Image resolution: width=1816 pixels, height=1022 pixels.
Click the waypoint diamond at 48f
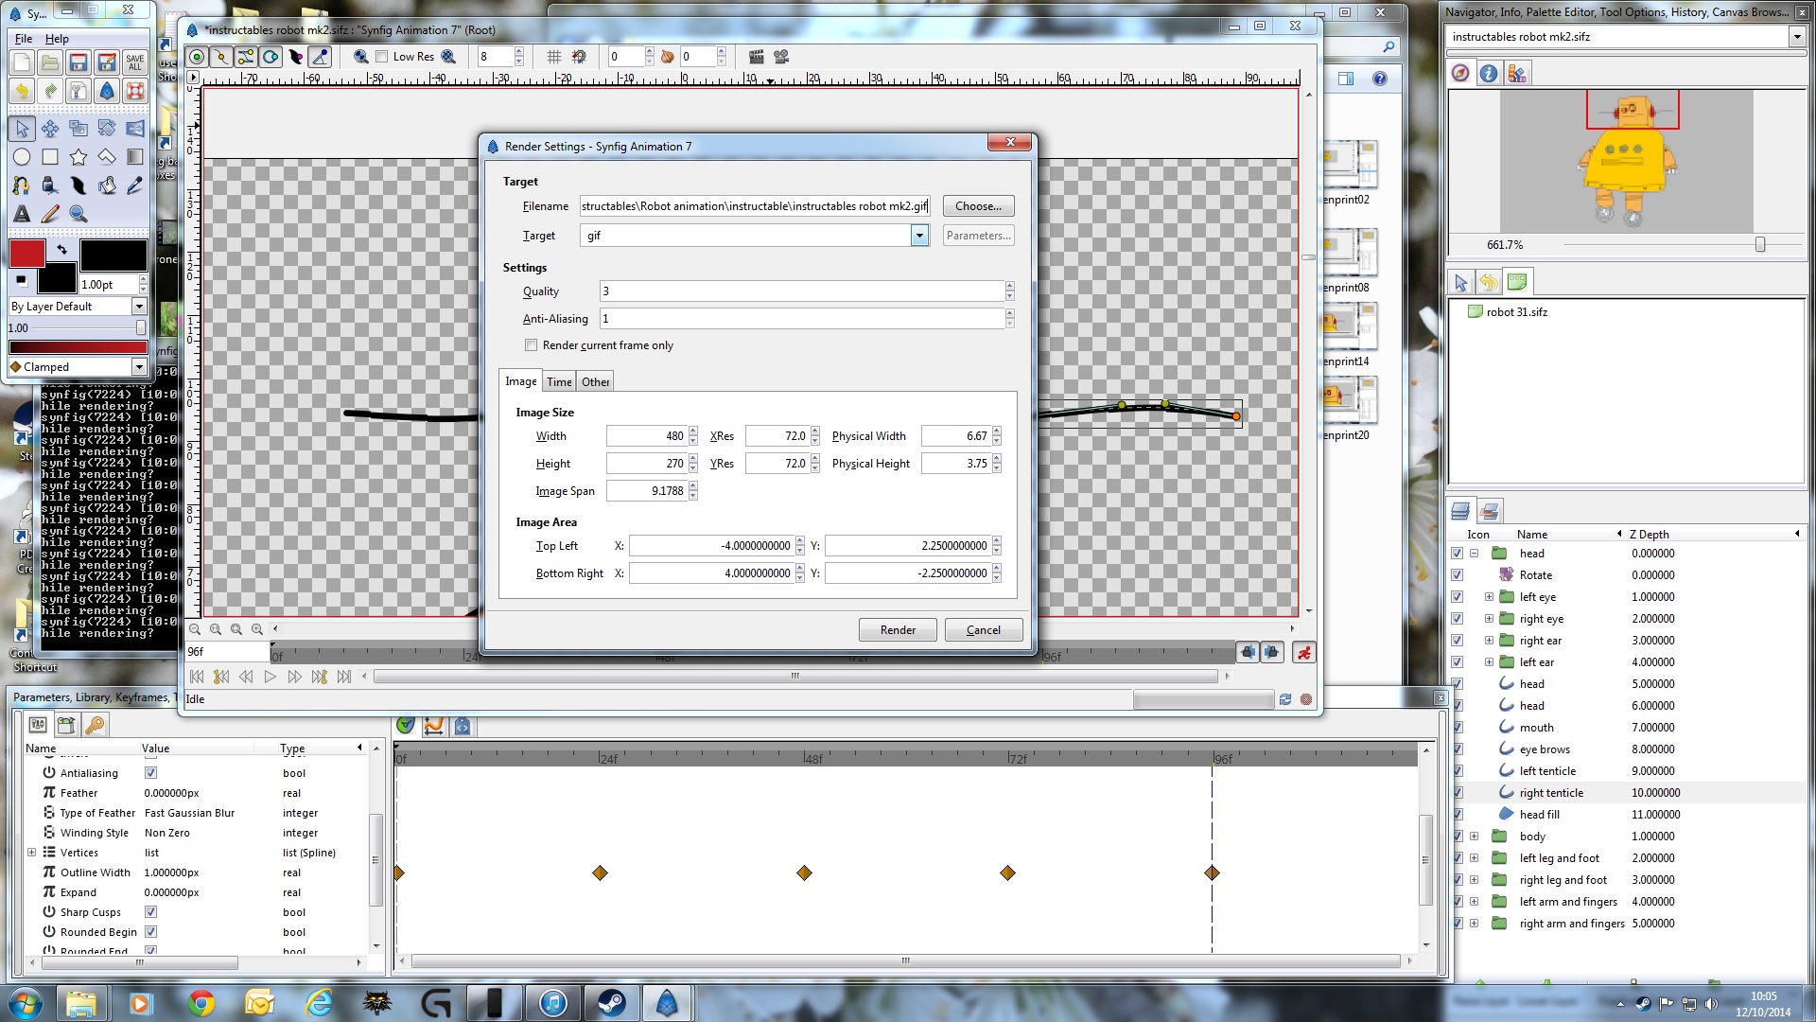coord(804,872)
